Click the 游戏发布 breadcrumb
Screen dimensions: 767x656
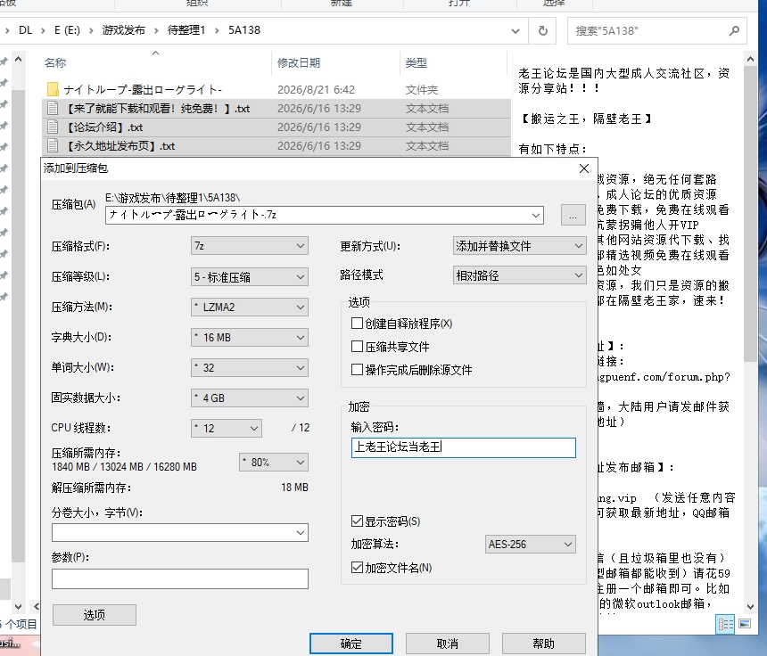124,30
